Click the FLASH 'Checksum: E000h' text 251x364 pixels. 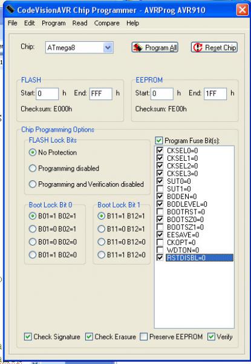tap(46, 109)
